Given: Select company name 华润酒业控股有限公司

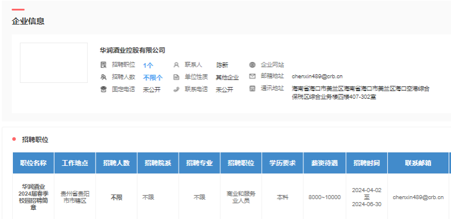Looking at the screenshot, I should 132,50.
